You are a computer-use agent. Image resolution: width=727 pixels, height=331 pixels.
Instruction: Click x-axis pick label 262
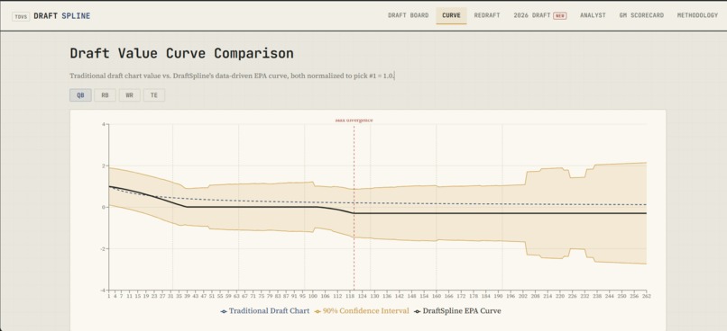tap(647, 296)
